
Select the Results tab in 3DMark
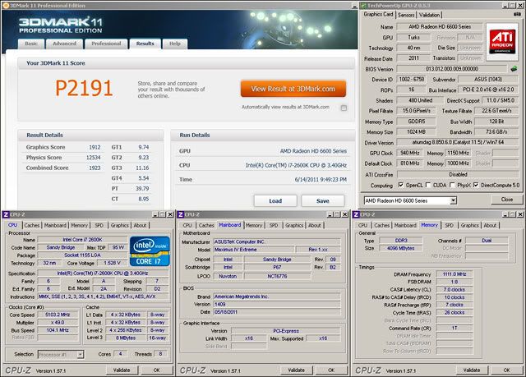[145, 44]
